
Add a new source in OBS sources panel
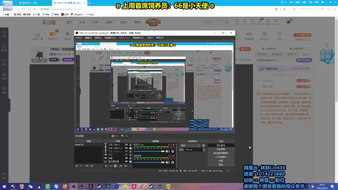106,166
